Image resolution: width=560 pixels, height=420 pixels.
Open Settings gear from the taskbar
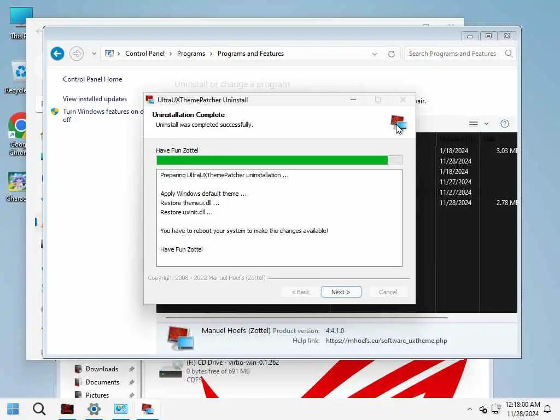[x=94, y=409]
